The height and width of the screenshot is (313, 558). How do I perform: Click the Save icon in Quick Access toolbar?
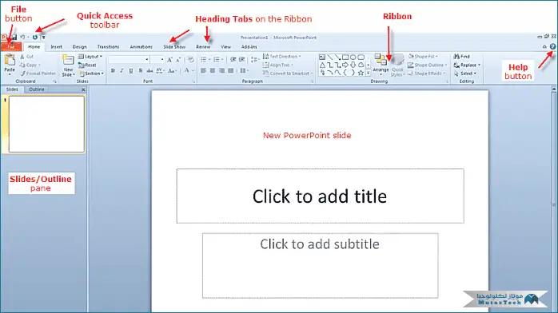coord(14,37)
